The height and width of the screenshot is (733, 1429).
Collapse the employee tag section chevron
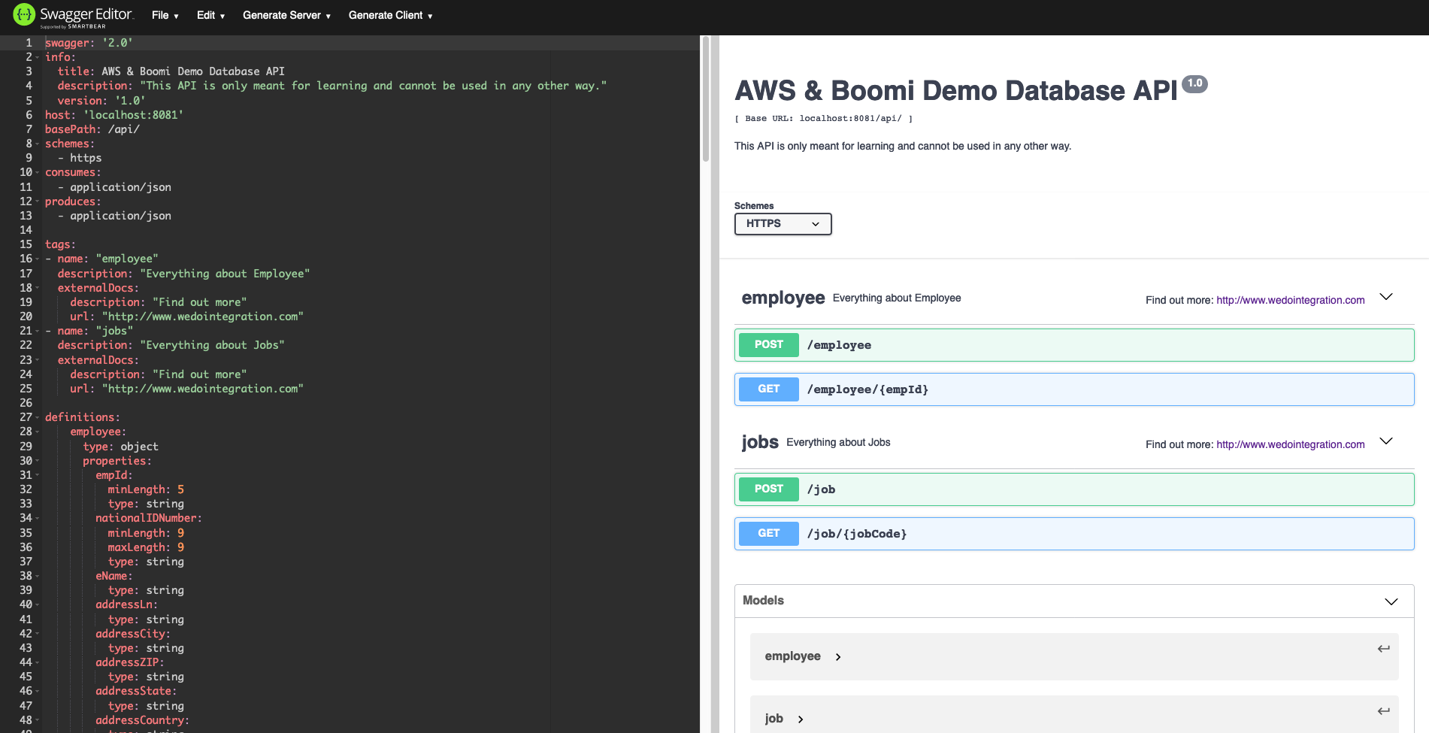click(1386, 297)
